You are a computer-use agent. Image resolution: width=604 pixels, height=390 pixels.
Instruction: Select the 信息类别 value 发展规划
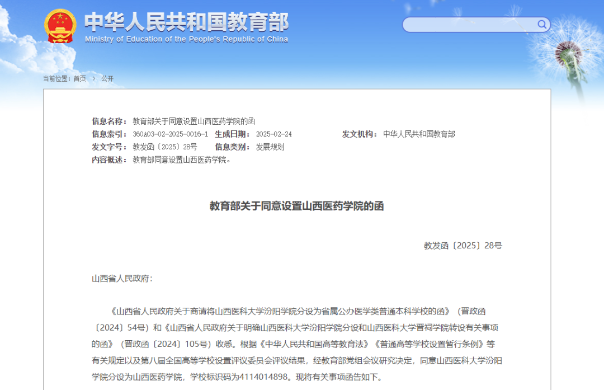click(x=270, y=147)
